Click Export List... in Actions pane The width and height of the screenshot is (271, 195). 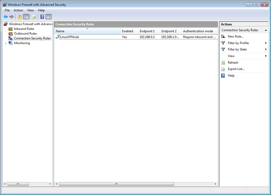(x=236, y=69)
